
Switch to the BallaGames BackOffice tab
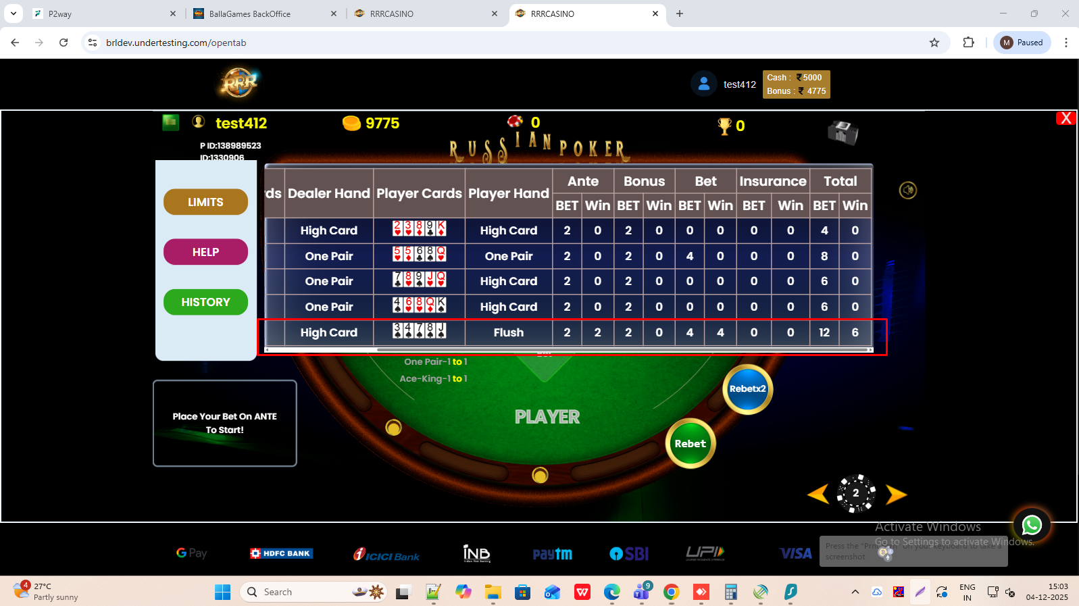click(264, 14)
